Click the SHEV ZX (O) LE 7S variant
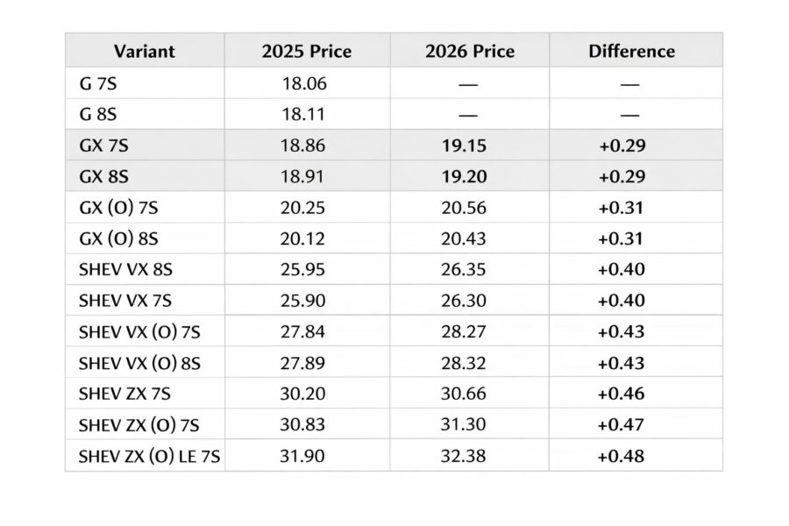The image size is (789, 526). pyautogui.click(x=149, y=456)
